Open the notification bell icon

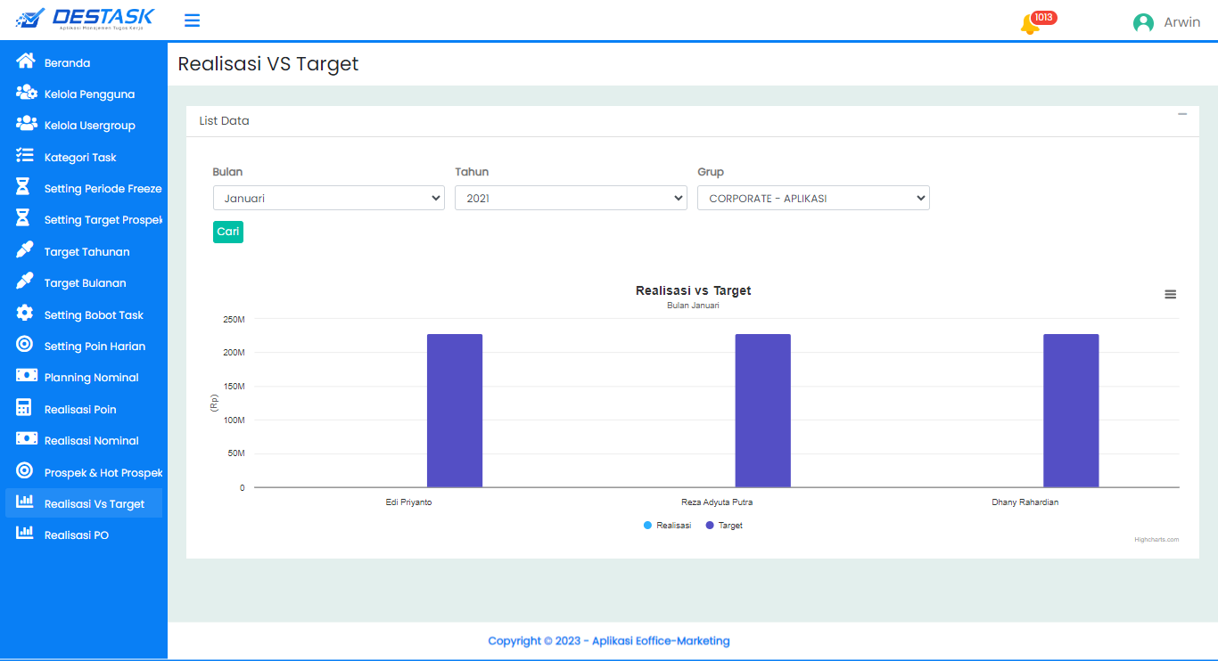[1029, 24]
